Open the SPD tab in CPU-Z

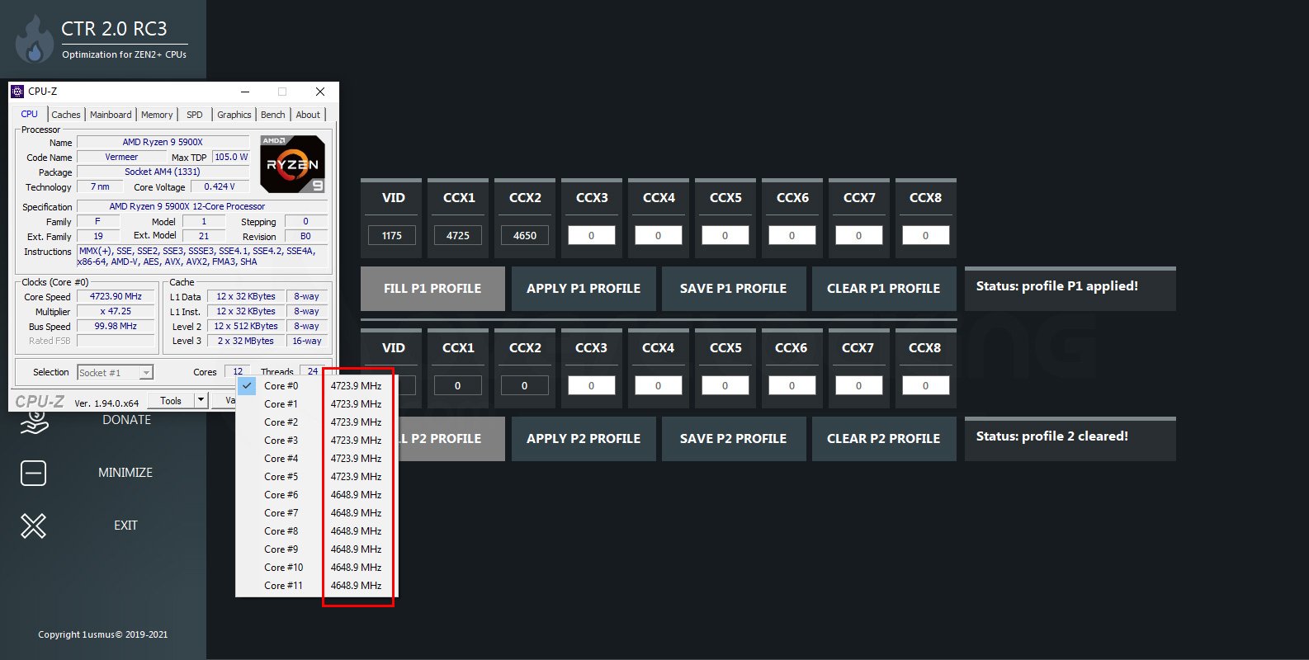pos(195,115)
